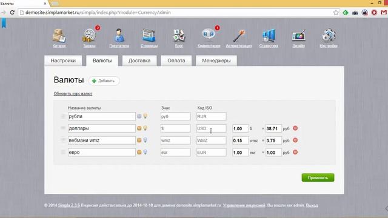Focus the вебмани wmz name field
Image resolution: width=388 pixels, height=218 pixels.
[102, 140]
